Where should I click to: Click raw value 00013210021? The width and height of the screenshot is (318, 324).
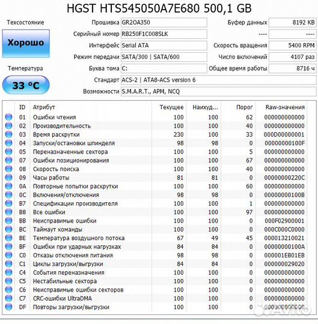tap(284, 238)
